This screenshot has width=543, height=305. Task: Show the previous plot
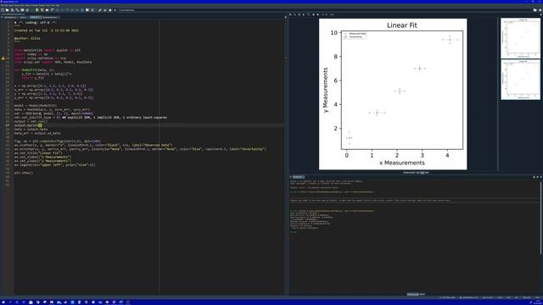click(313, 14)
